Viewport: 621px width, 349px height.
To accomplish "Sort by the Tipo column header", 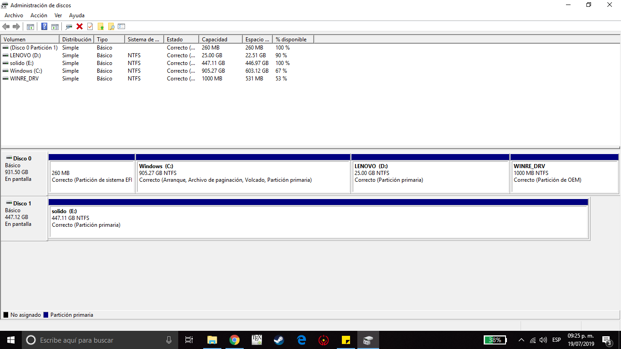I will 109,40.
